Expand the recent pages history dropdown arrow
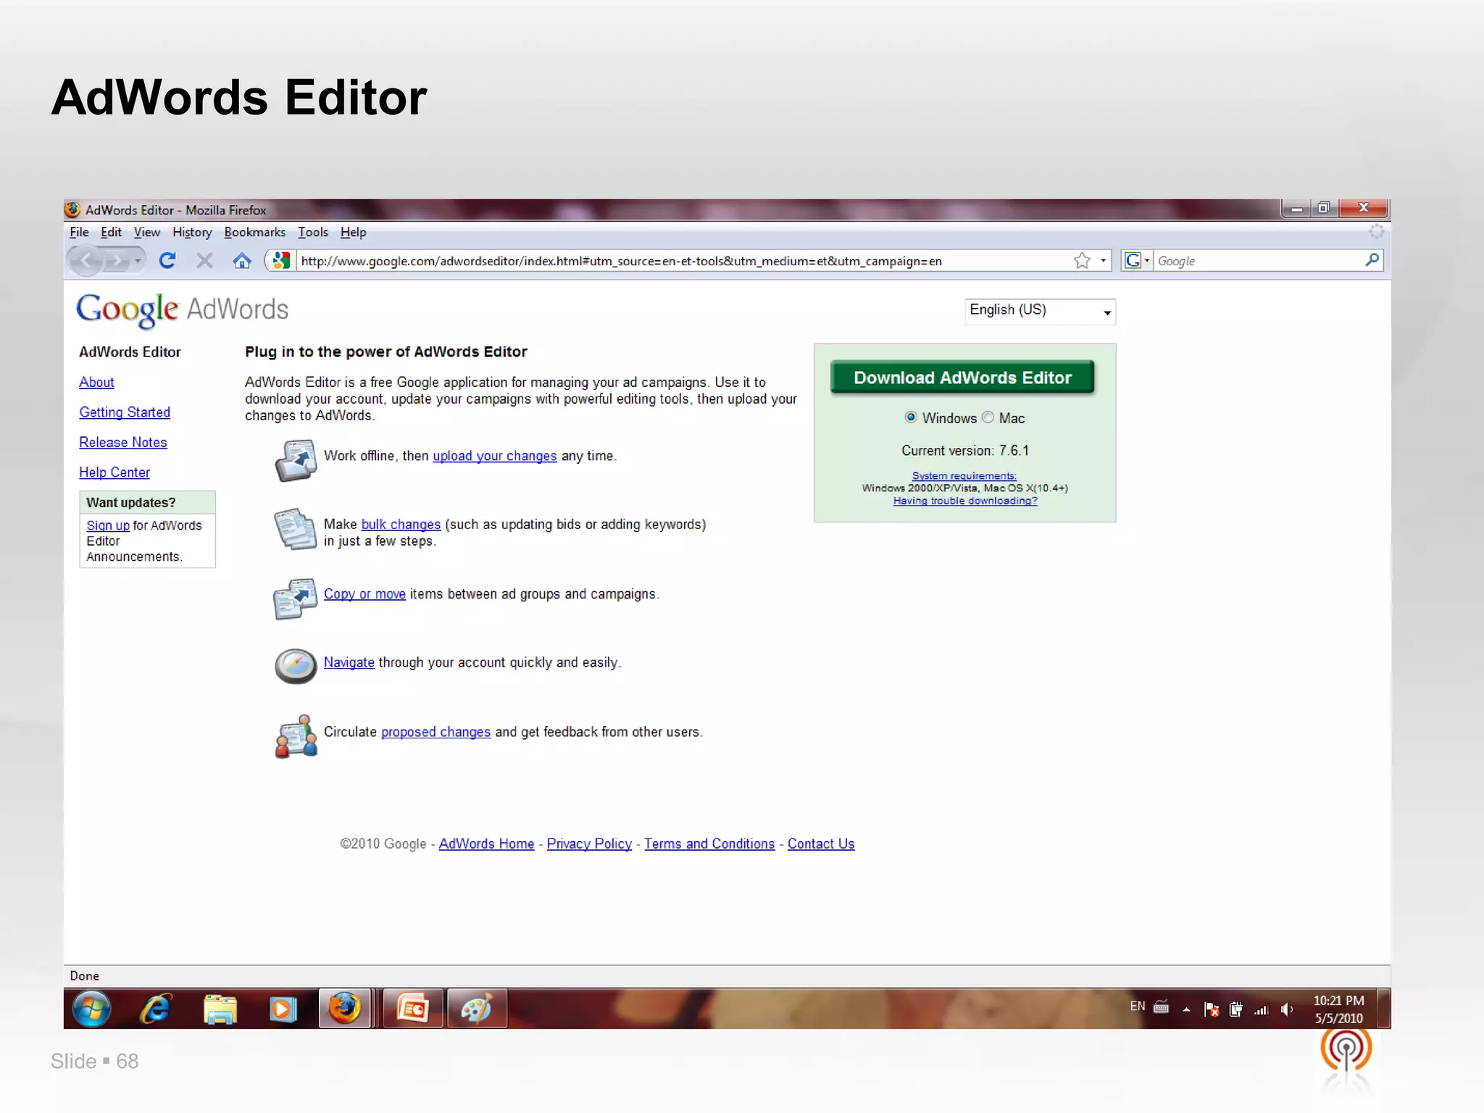 click(x=138, y=260)
